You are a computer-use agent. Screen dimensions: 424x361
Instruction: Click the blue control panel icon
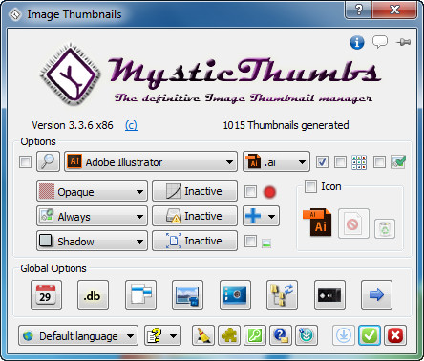point(235,295)
